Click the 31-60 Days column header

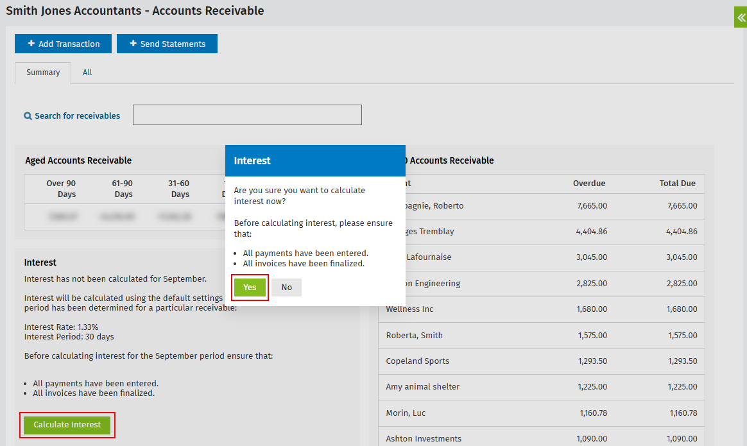(180, 189)
